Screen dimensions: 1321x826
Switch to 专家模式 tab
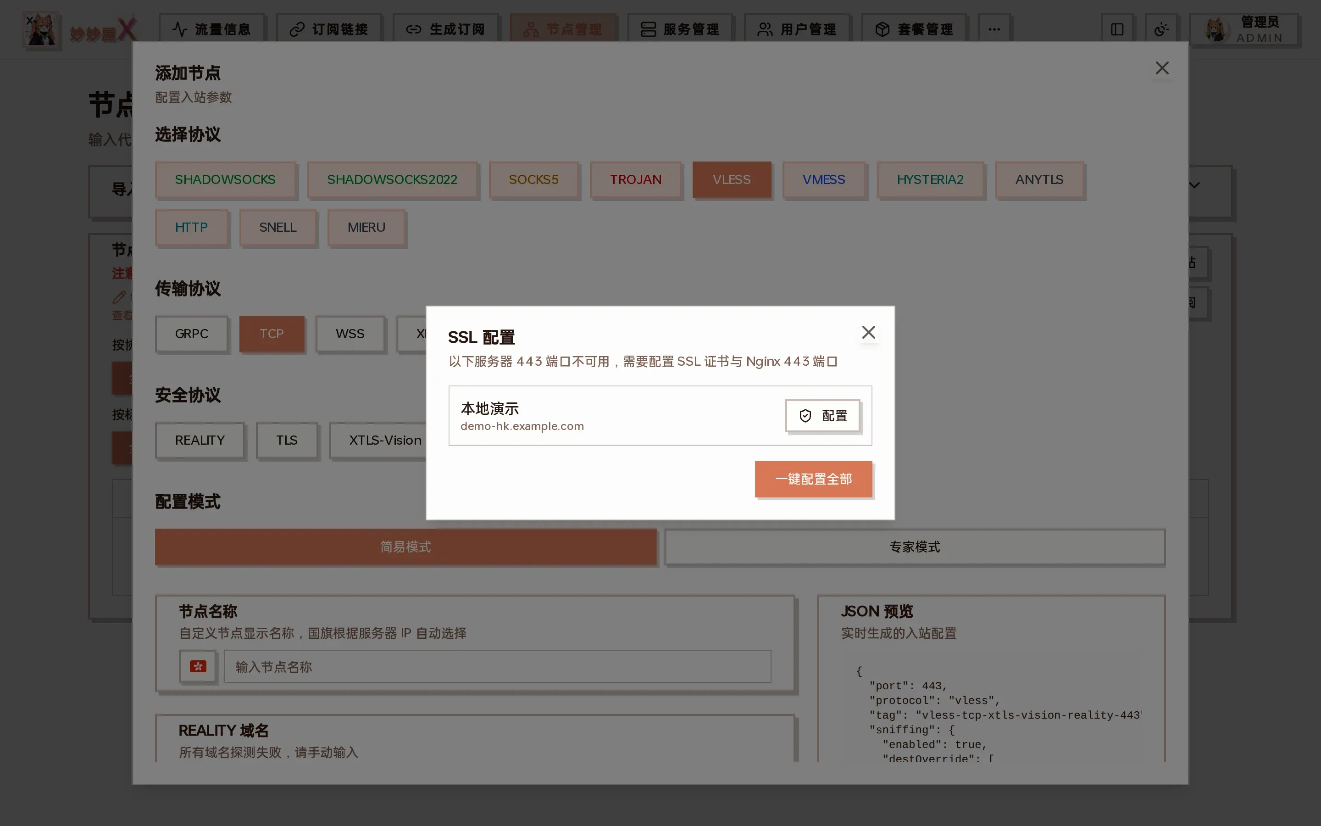[915, 547]
